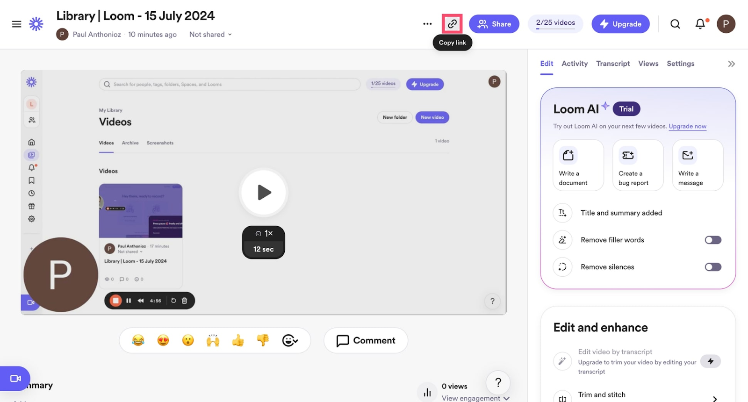
Task: Click the Loom logo home icon
Action: pos(36,24)
